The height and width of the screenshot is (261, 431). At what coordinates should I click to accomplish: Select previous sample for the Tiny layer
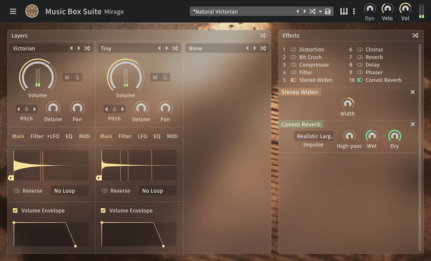(159, 48)
